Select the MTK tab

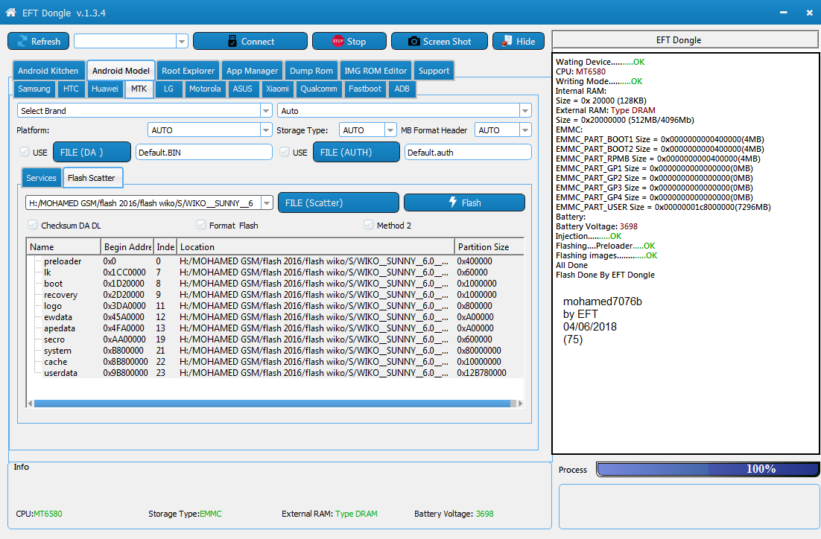pyautogui.click(x=139, y=89)
